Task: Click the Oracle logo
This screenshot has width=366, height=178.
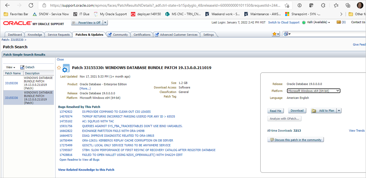Action: [x=17, y=23]
